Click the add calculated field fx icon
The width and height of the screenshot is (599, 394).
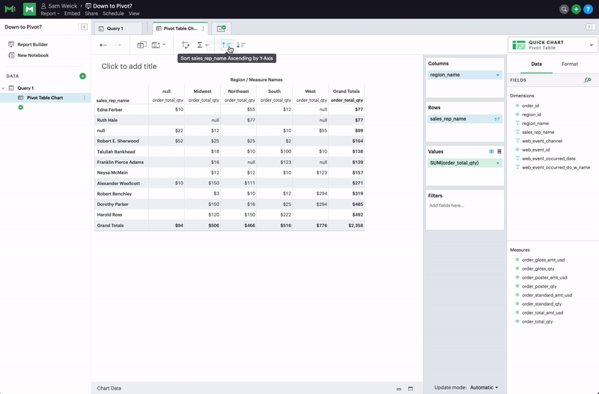click(587, 79)
